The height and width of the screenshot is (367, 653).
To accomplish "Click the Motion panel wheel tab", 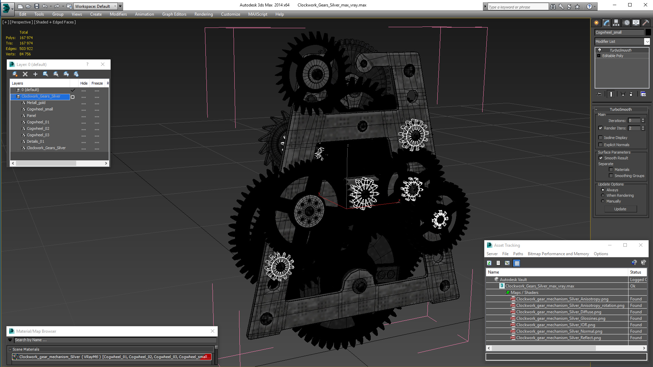I will [x=626, y=23].
